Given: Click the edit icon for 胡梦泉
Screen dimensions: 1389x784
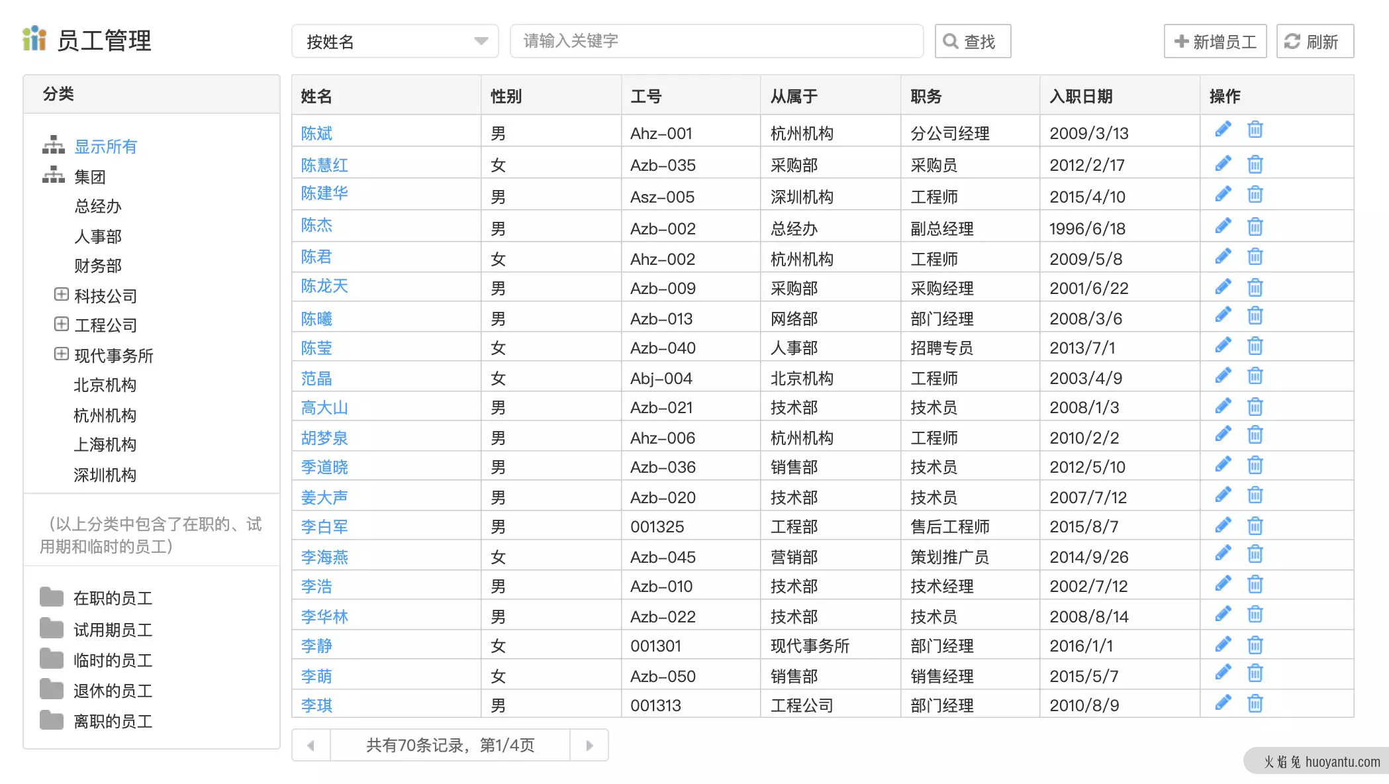Looking at the screenshot, I should 1223,434.
